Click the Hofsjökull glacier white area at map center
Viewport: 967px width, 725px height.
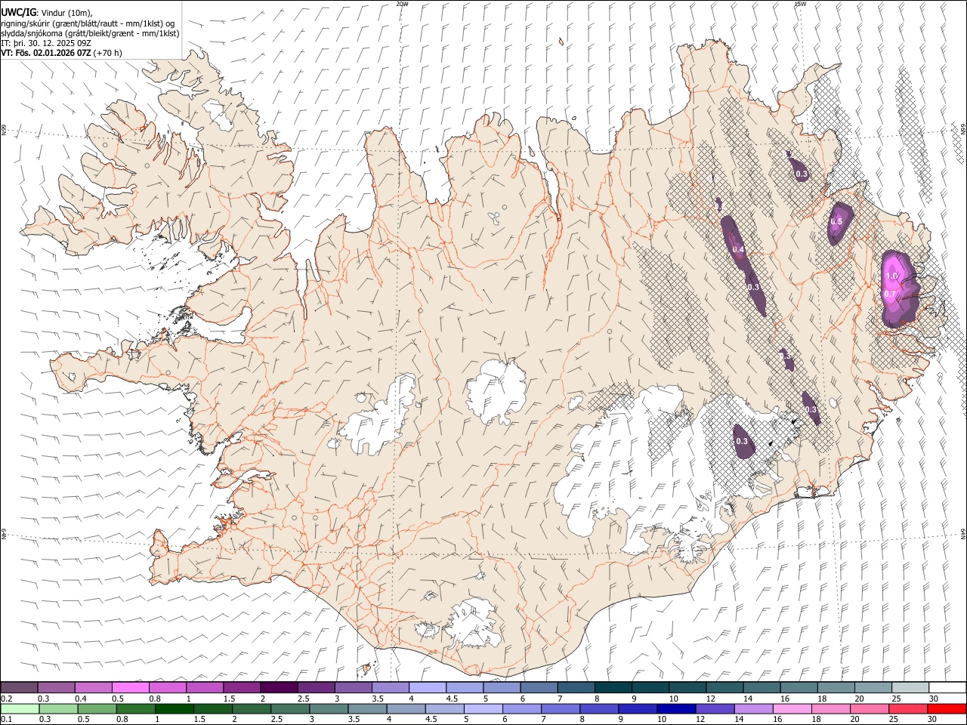coord(496,390)
